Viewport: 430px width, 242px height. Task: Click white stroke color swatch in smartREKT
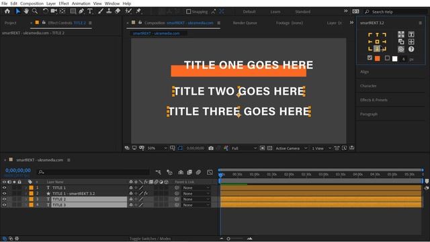[x=394, y=58]
